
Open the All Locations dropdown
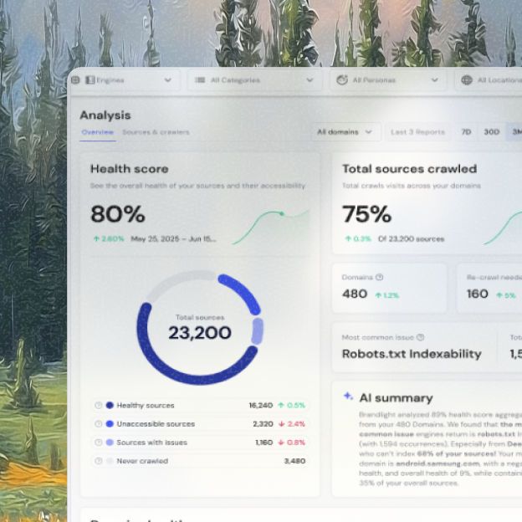(489, 80)
